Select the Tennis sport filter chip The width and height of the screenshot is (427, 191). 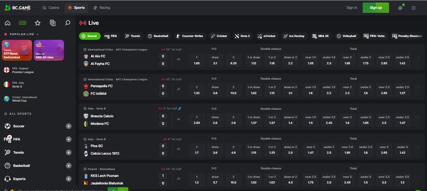(x=133, y=36)
